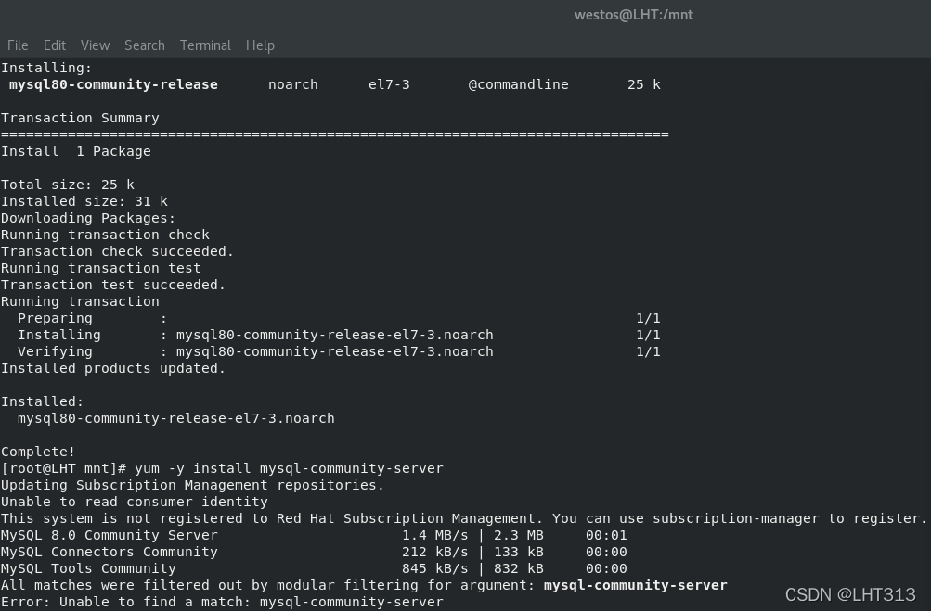Click the CSDN @LHT313 watermark text
Image resolution: width=931 pixels, height=611 pixels.
tap(850, 595)
